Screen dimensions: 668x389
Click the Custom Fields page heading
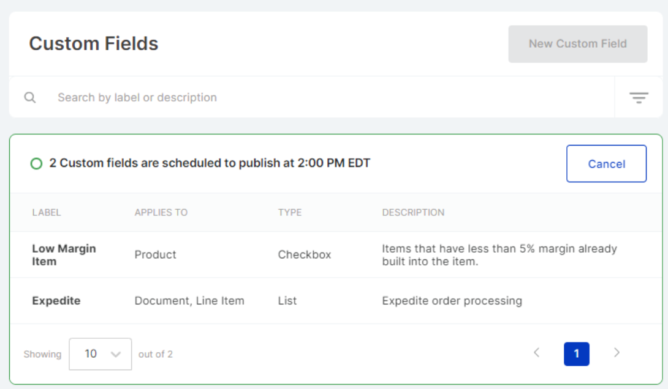[x=94, y=44]
